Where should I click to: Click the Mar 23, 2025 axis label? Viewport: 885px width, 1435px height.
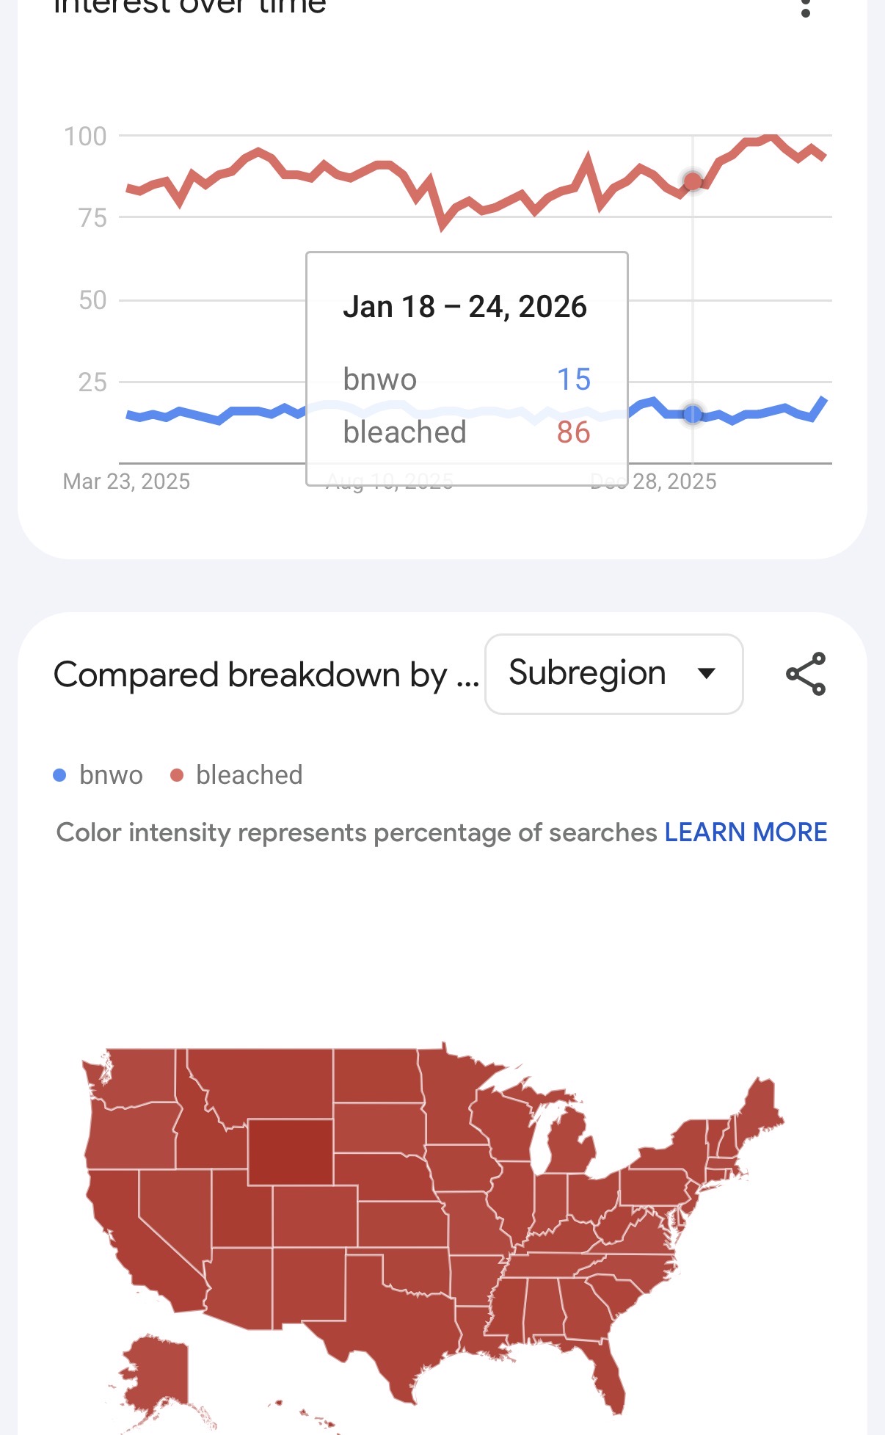coord(126,482)
